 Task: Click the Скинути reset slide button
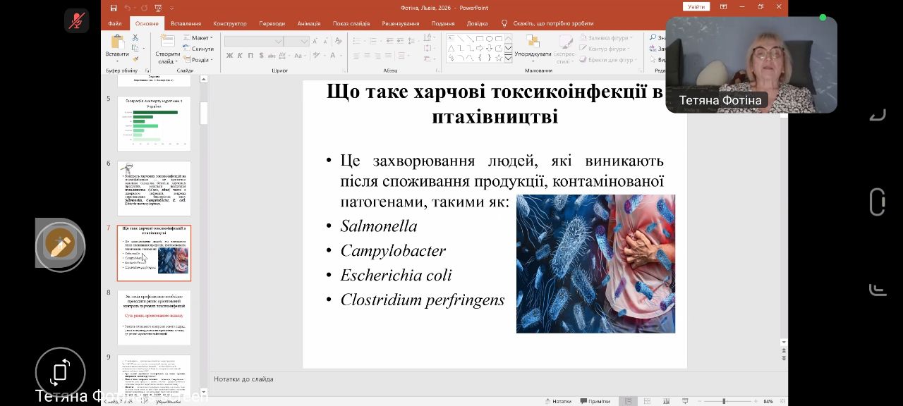(x=198, y=49)
